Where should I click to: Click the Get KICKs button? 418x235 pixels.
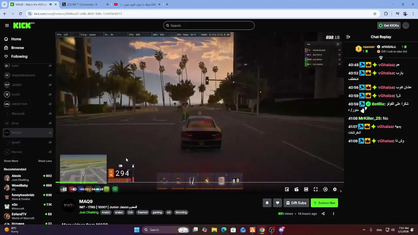(389, 25)
